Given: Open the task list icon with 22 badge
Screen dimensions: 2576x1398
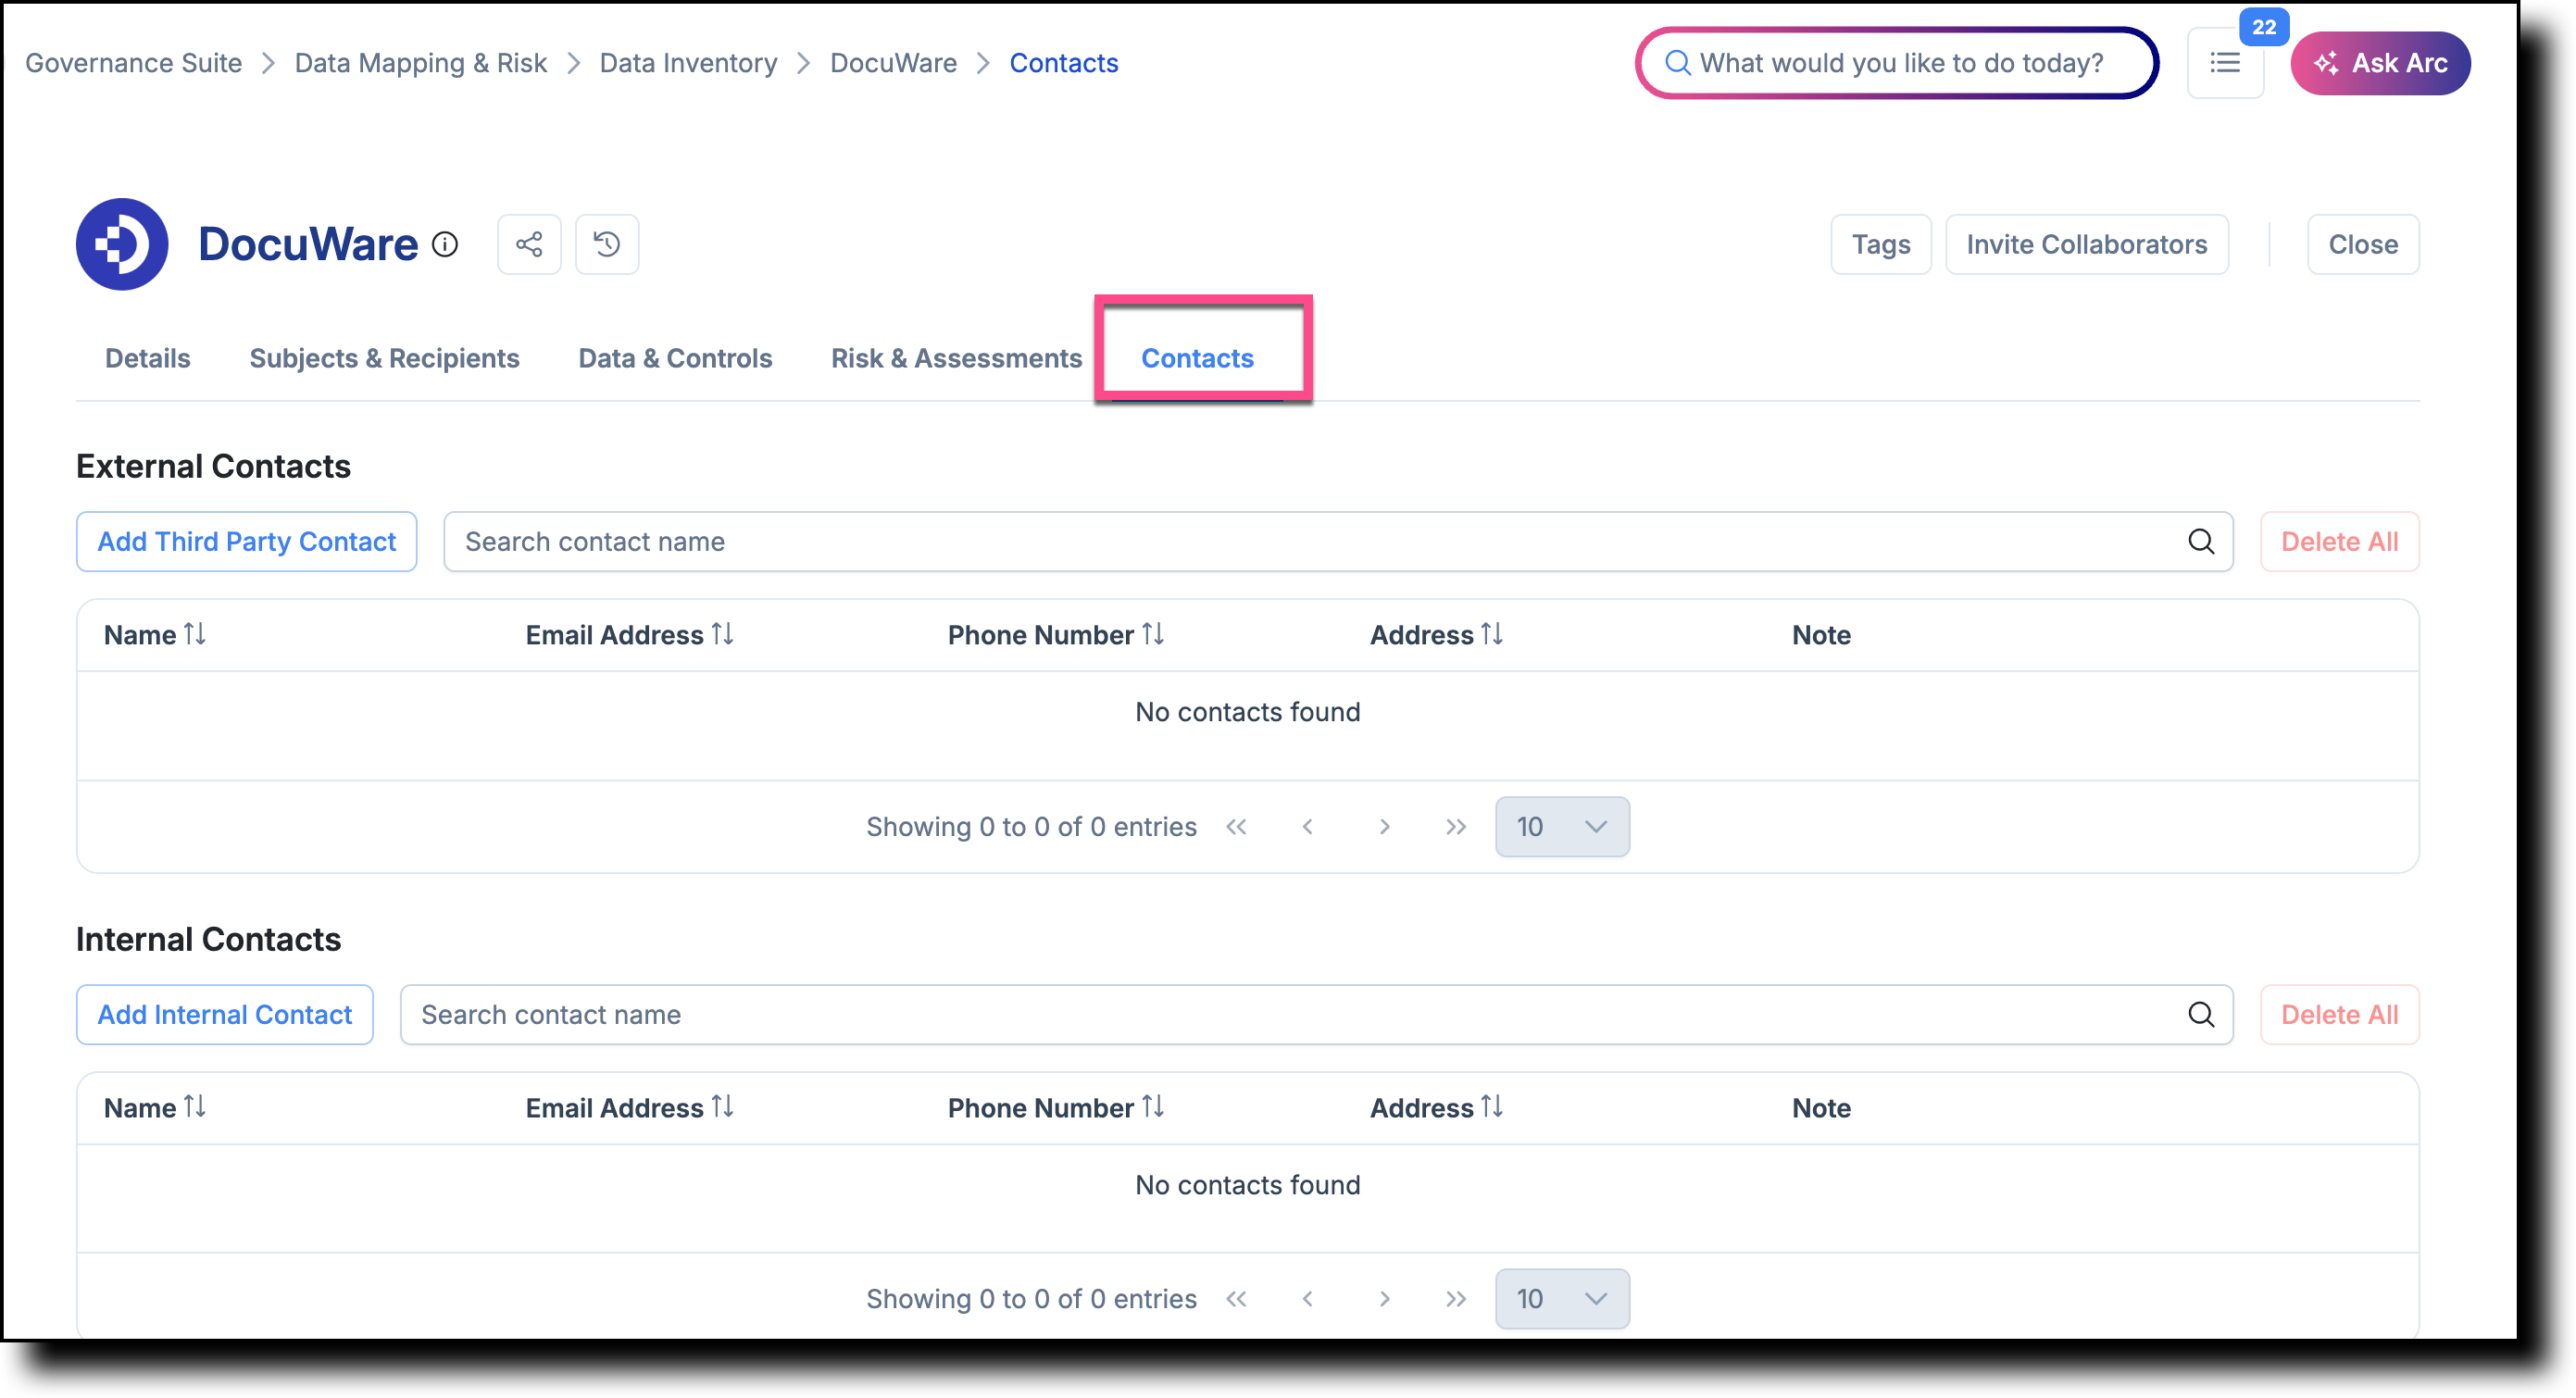Looking at the screenshot, I should 2225,63.
